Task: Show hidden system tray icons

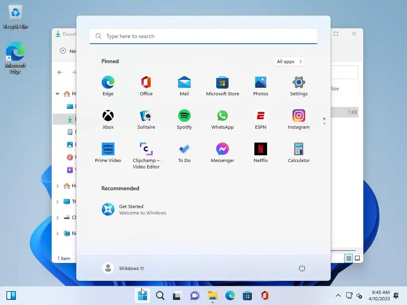Action: pyautogui.click(x=338, y=295)
